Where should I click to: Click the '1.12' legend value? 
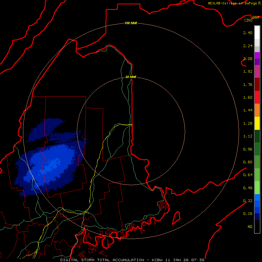tap(248, 136)
